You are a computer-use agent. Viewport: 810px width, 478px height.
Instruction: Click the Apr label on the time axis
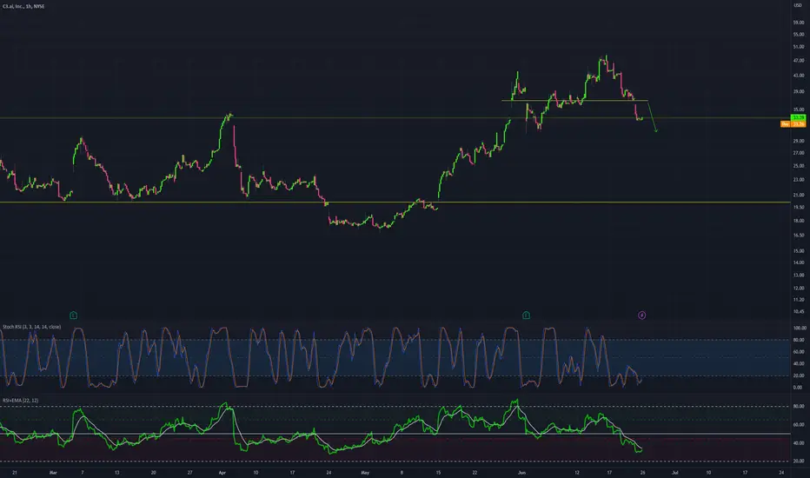click(222, 472)
